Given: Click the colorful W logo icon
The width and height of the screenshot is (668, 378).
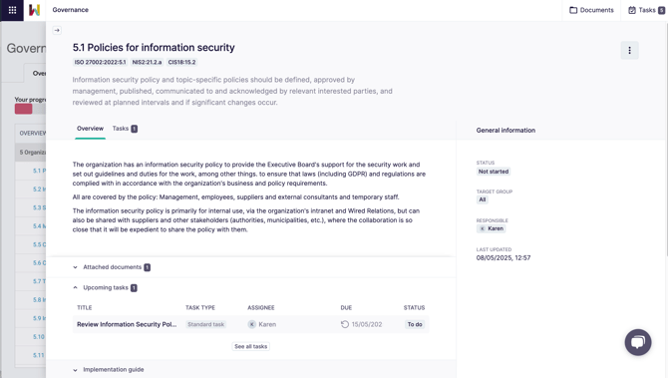Looking at the screenshot, I should pos(35,10).
